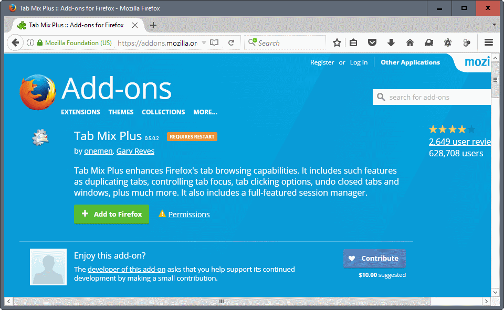Click the Contribute button
The width and height of the screenshot is (504, 310).
coord(374,258)
